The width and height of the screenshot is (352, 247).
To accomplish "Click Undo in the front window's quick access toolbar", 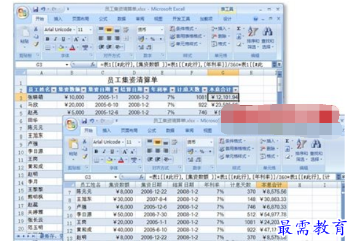I will pyautogui.click(x=92, y=121).
